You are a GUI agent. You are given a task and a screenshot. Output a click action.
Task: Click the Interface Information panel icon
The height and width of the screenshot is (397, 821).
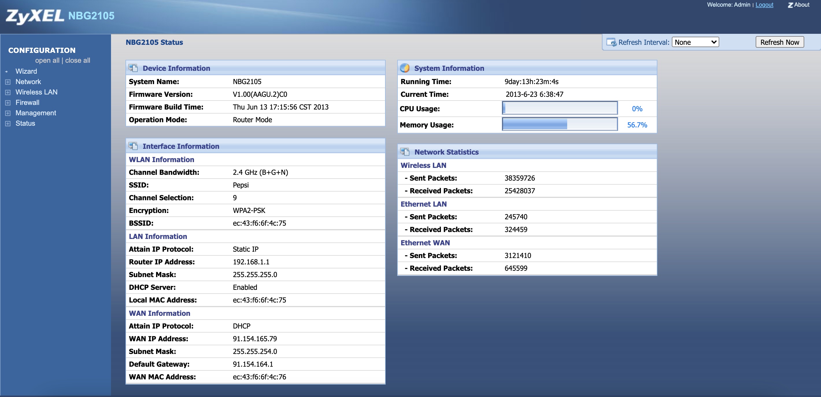(133, 146)
